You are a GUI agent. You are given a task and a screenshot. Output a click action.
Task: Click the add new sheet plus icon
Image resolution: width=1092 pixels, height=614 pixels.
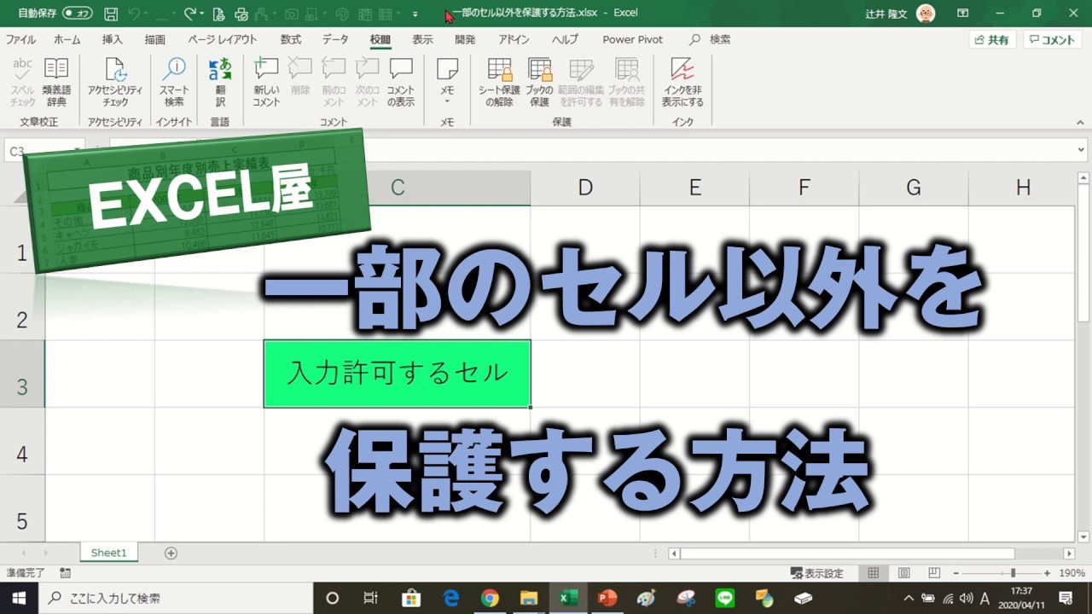coord(171,553)
